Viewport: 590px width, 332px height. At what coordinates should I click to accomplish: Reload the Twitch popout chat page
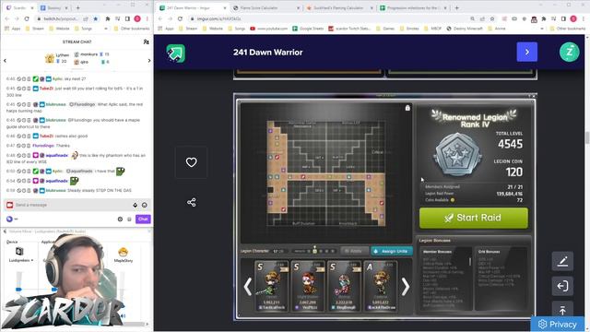pyautogui.click(x=27, y=18)
